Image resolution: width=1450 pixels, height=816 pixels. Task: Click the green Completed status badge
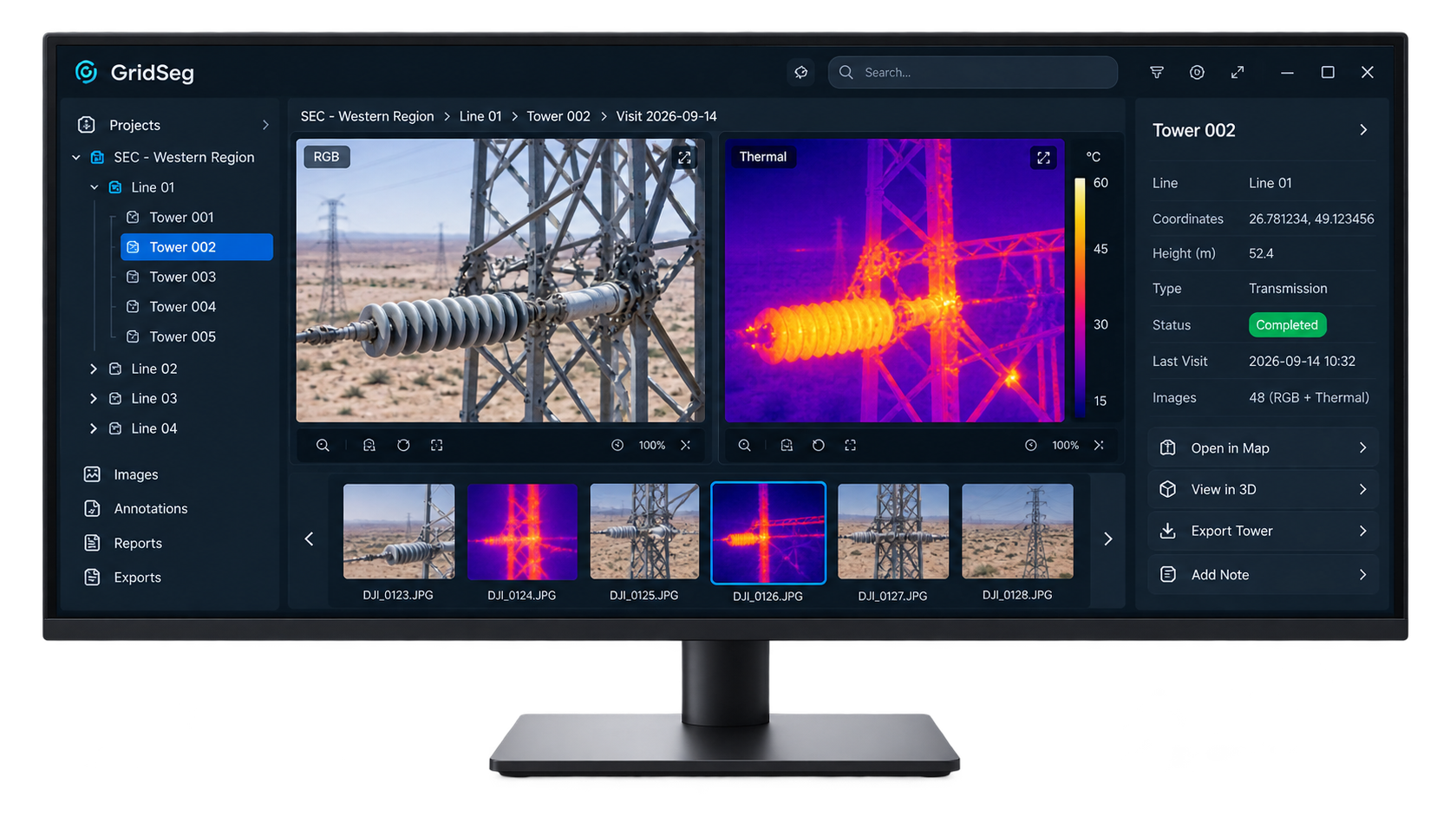click(1287, 325)
